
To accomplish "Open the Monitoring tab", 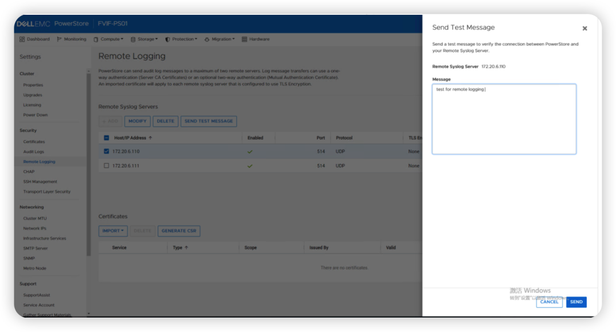I will coord(71,39).
